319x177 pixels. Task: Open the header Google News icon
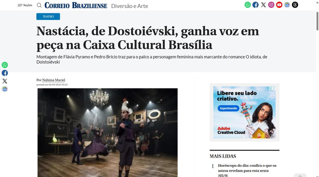[x=287, y=5]
